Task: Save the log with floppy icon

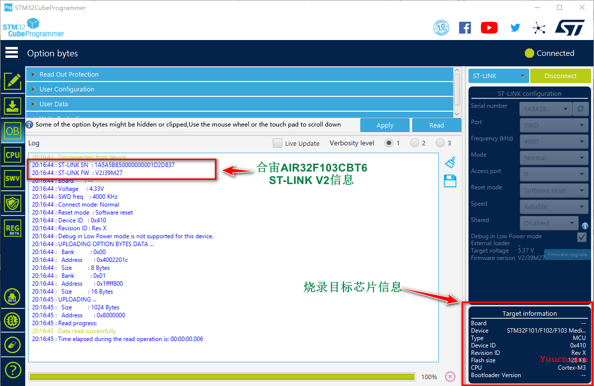Action: tap(450, 181)
